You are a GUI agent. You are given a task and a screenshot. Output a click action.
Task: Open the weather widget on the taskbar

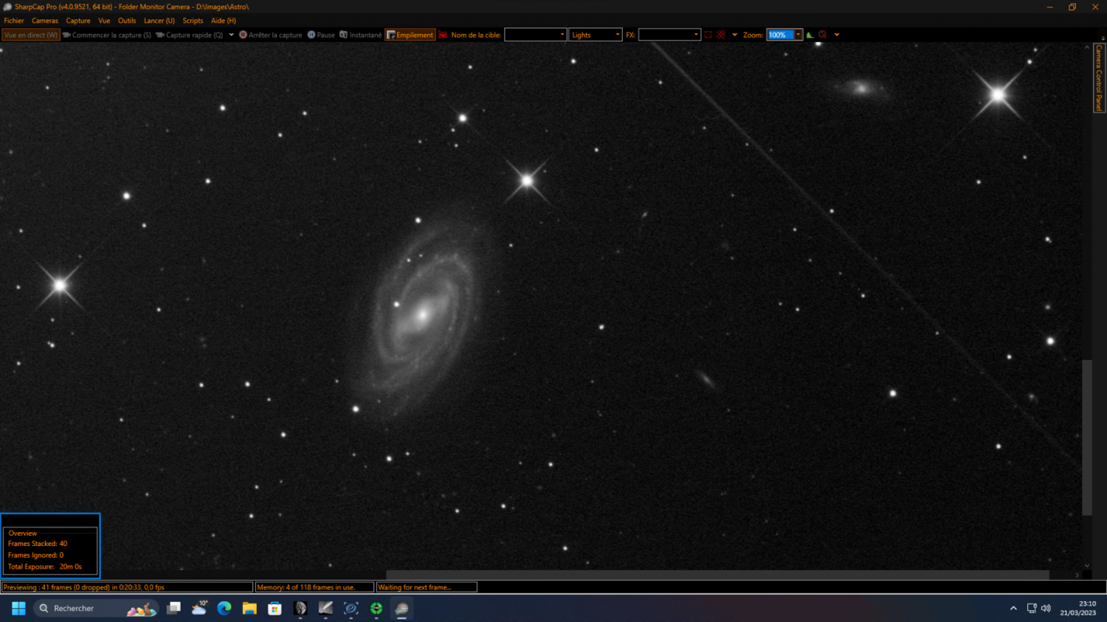pos(199,608)
